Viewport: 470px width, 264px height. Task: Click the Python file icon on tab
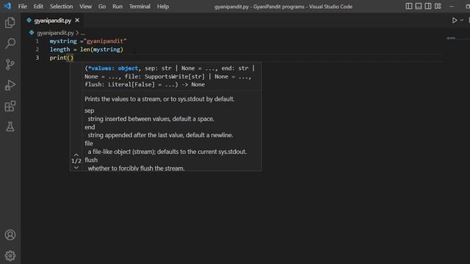click(29, 21)
